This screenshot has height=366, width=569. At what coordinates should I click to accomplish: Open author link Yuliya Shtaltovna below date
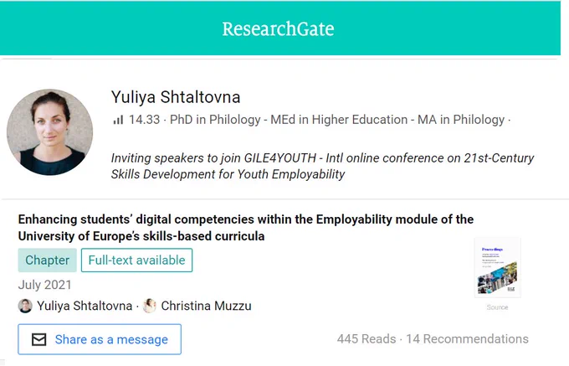pyautogui.click(x=85, y=306)
